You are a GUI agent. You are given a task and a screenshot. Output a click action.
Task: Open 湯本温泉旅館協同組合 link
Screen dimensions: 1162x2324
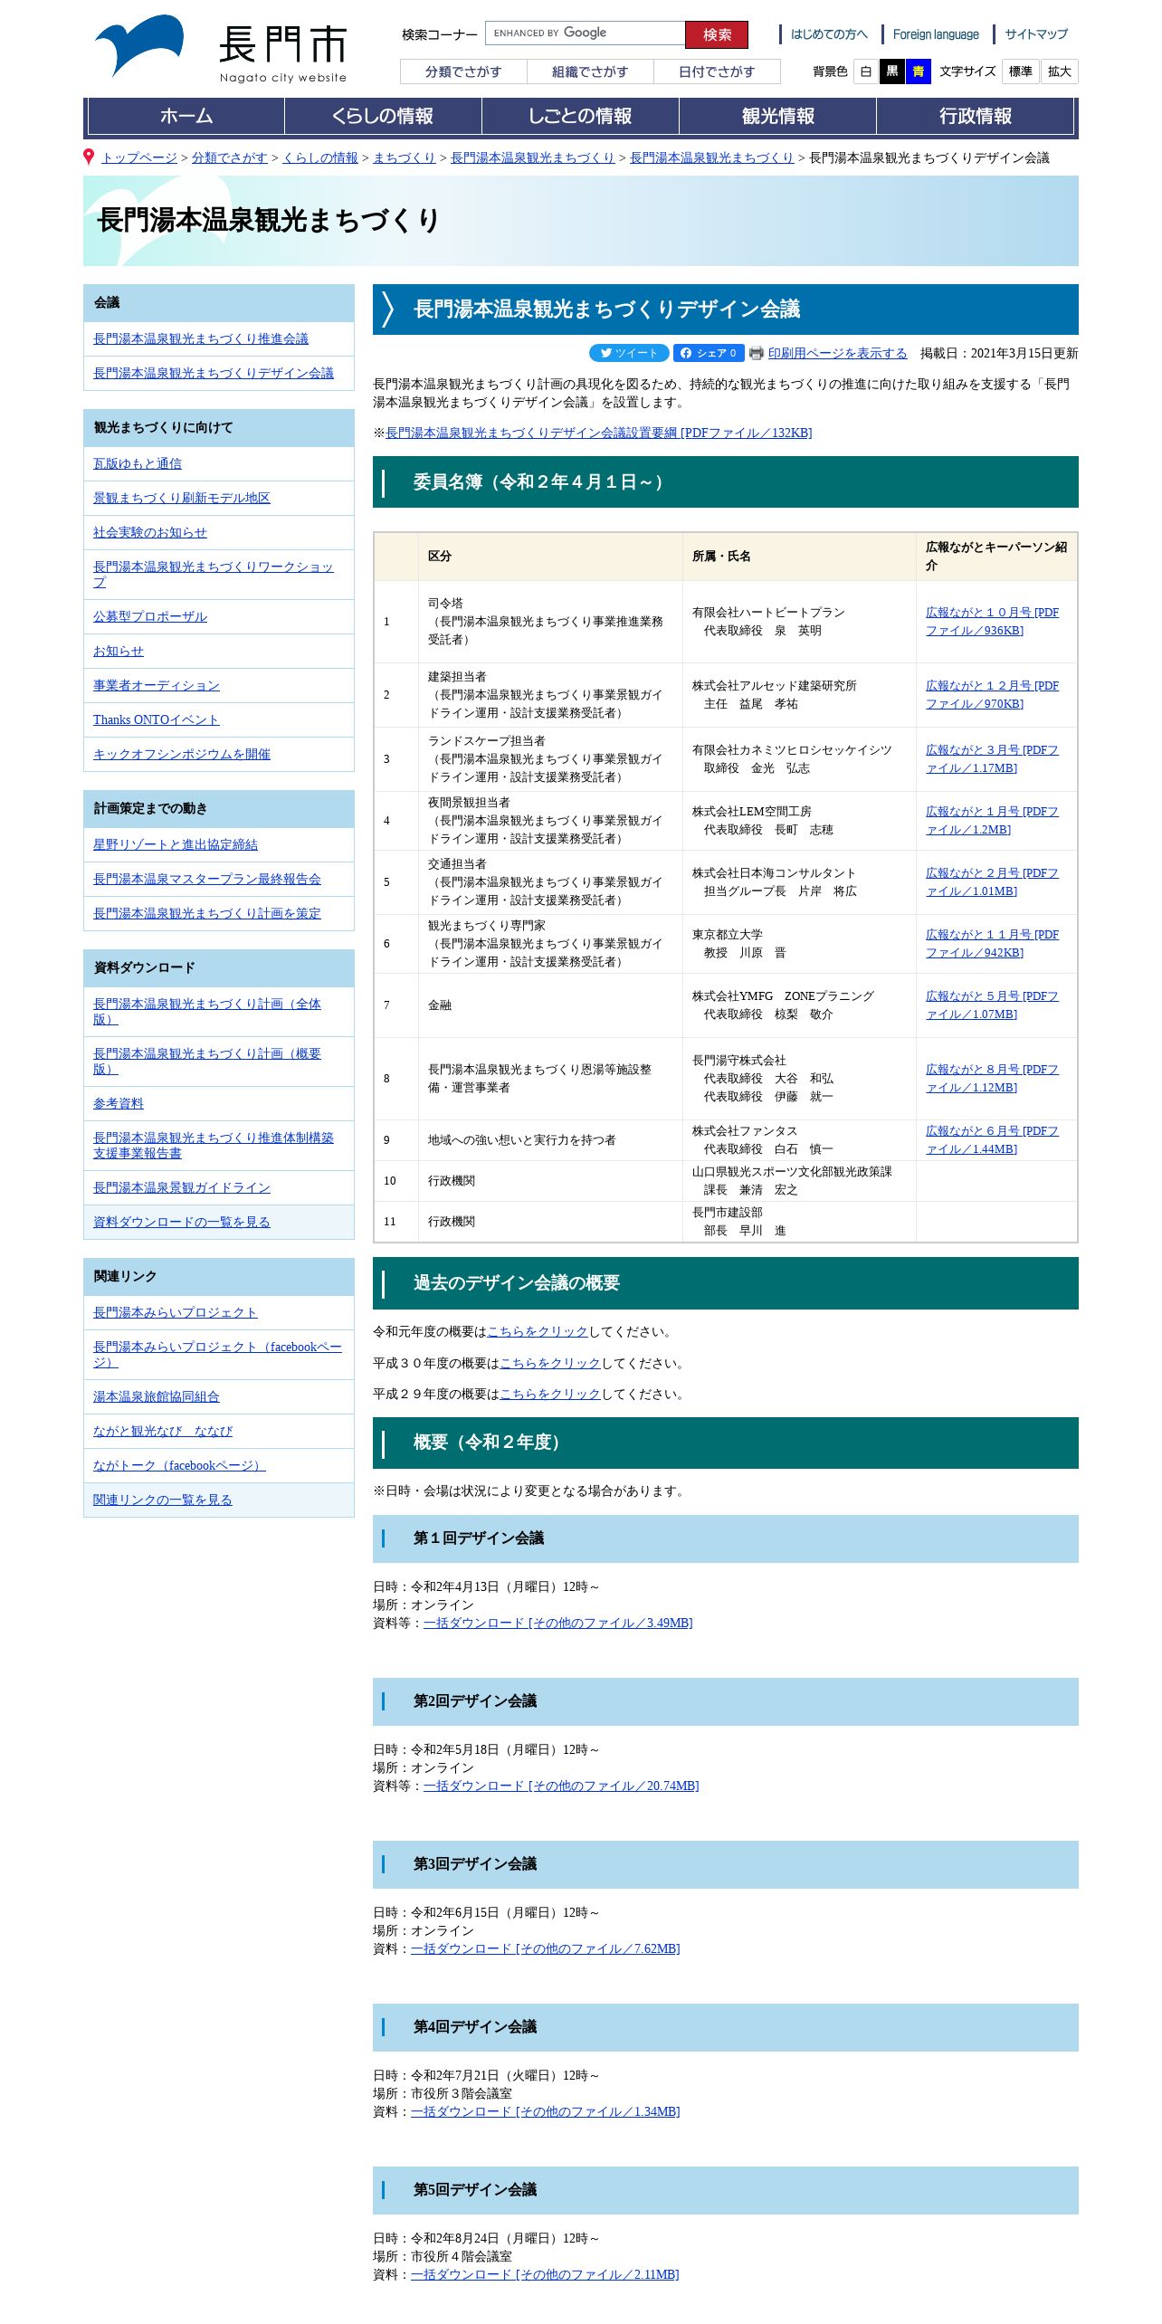(157, 1396)
